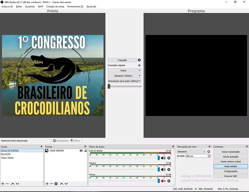The width and height of the screenshot is (249, 192).
Task: Click the transition T-bar slider handle
Action: point(109,86)
